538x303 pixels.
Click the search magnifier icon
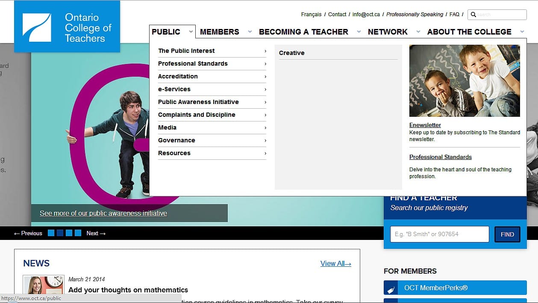473,14
